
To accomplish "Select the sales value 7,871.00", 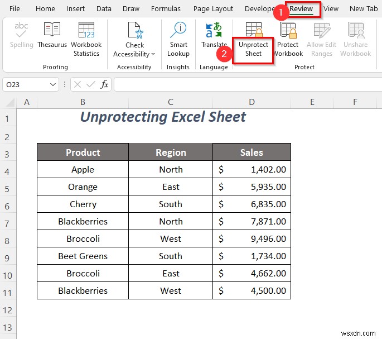I will (x=252, y=221).
